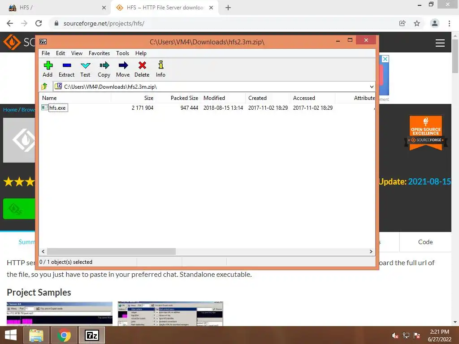Open File Explorer from the taskbar
The height and width of the screenshot is (344, 459).
[x=36, y=335]
